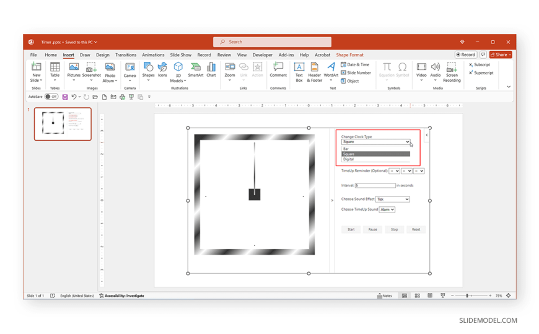Open the last TimeUp Reminder dropdown
The height and width of the screenshot is (334, 539).
point(419,171)
